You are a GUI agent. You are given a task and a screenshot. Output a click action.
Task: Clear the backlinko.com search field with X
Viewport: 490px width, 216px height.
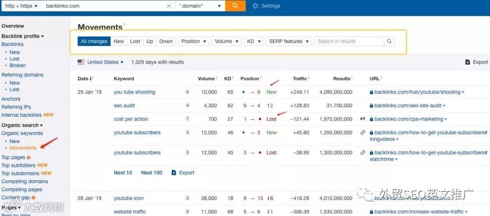tap(169, 6)
